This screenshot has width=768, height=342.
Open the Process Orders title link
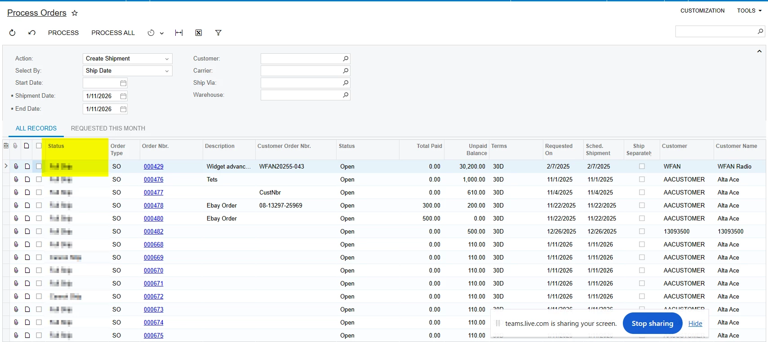pyautogui.click(x=37, y=13)
